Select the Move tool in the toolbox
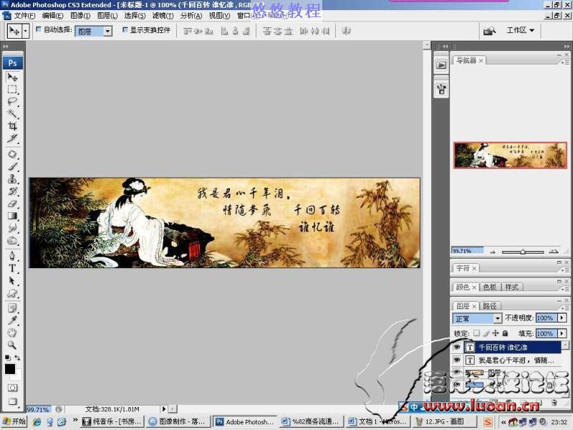The width and height of the screenshot is (573, 430). tap(12, 77)
